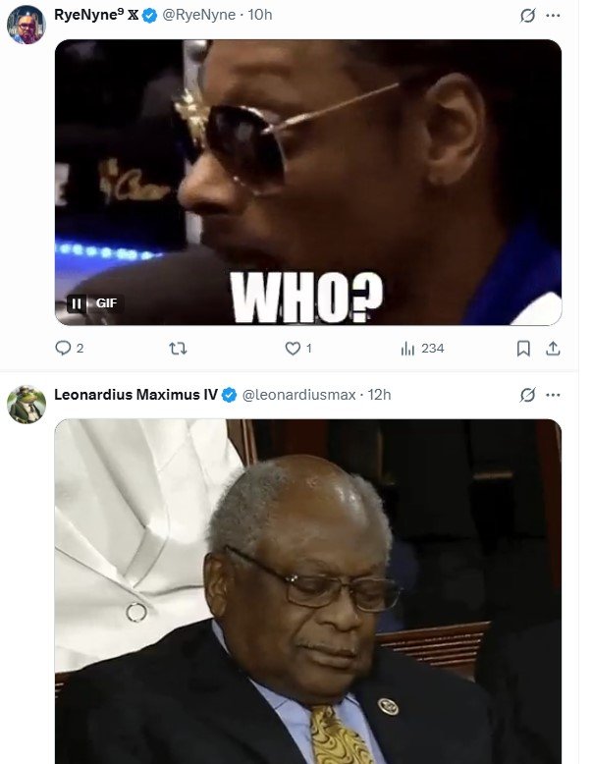Click Grok icon on Leonardius Maximus post
This screenshot has width=591, height=764.
tap(527, 395)
